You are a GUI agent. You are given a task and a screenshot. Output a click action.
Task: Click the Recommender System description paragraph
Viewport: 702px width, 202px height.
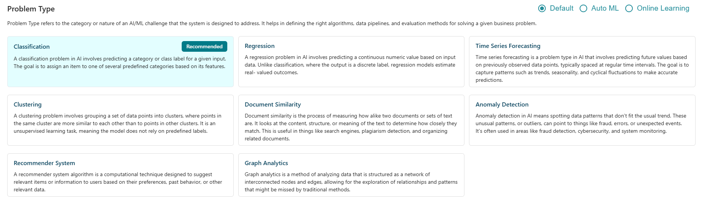coord(117,182)
